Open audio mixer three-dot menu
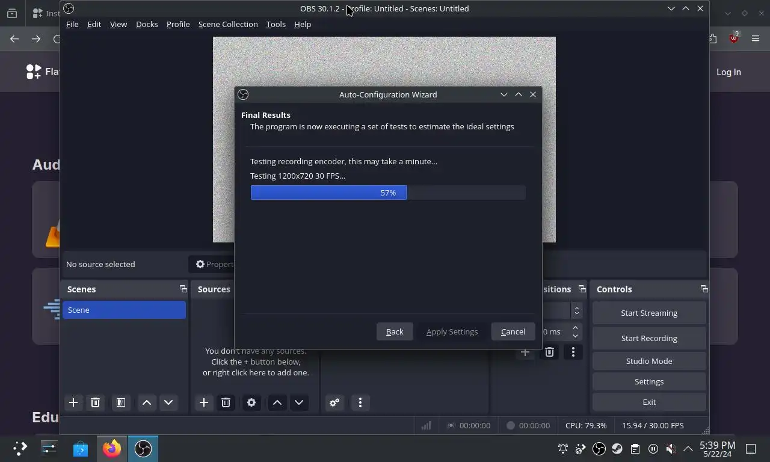 (x=360, y=402)
